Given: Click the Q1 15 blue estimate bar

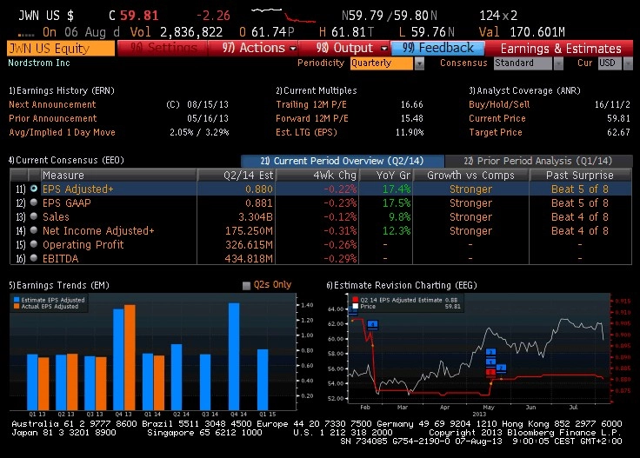Looking at the screenshot, I should [263, 379].
